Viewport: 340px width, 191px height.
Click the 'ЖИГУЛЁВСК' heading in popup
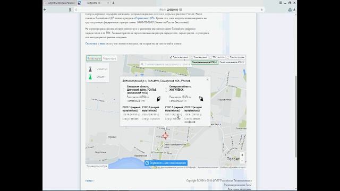pos(176,90)
